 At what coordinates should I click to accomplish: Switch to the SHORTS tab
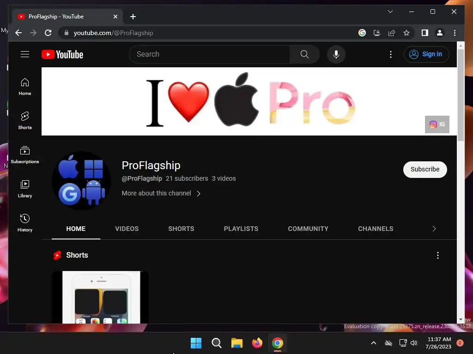181,229
